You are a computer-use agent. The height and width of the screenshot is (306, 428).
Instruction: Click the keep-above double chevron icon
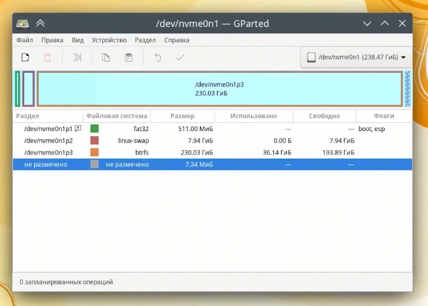tap(41, 23)
